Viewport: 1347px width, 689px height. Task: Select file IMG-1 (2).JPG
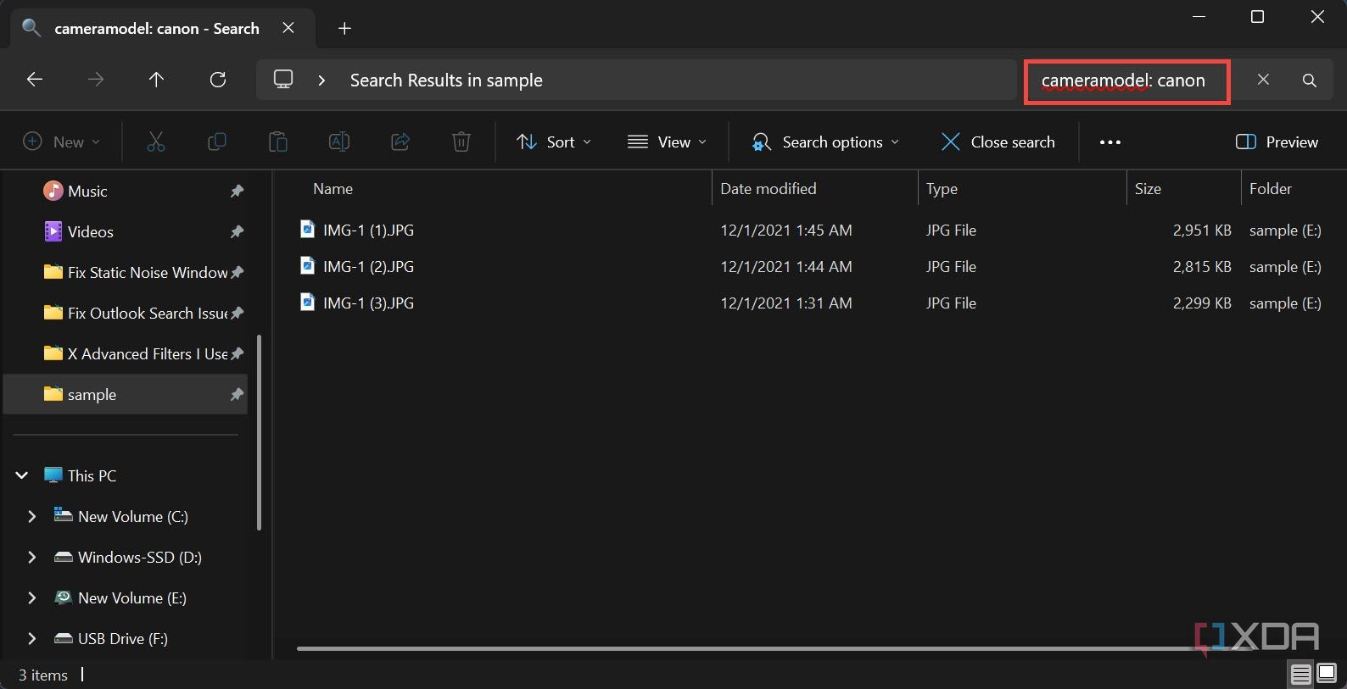(368, 266)
